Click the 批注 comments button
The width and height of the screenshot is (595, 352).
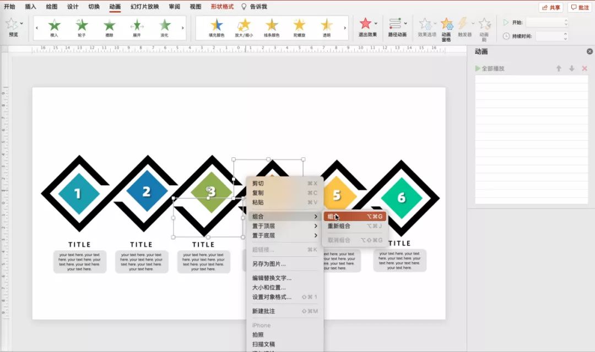(x=580, y=7)
